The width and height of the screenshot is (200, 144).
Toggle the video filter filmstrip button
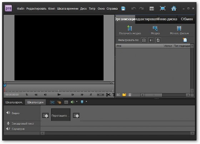tap(144, 40)
